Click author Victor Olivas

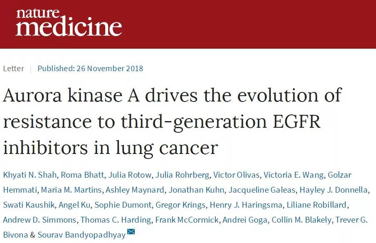(236, 175)
